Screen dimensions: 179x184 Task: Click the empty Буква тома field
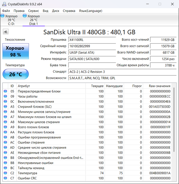92,65
